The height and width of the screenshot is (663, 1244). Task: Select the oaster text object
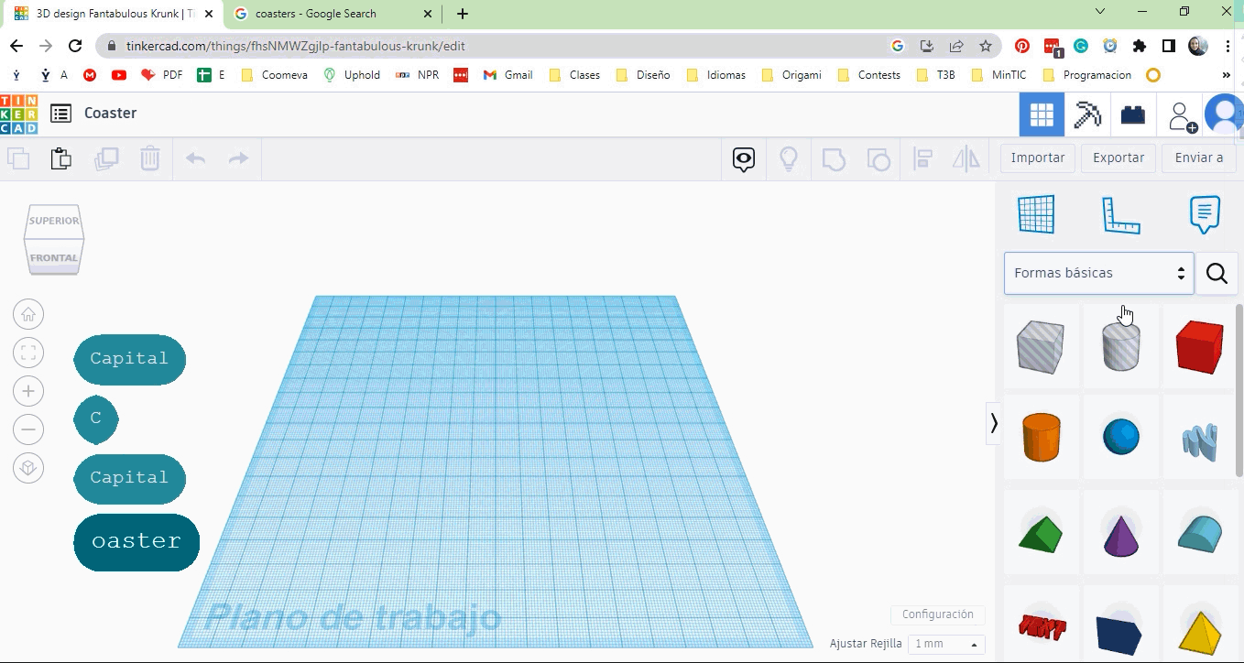click(136, 542)
